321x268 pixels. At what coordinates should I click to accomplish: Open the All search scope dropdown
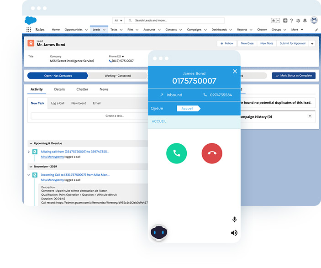118,21
